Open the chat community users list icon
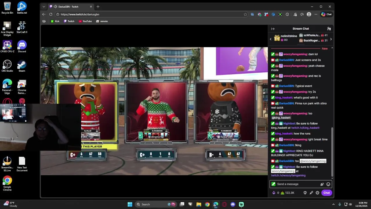Screen dimensions: 371x209 (329, 29)
